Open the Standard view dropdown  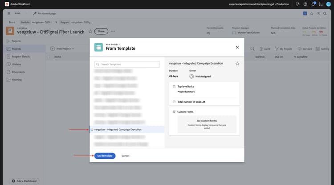(x=305, y=49)
